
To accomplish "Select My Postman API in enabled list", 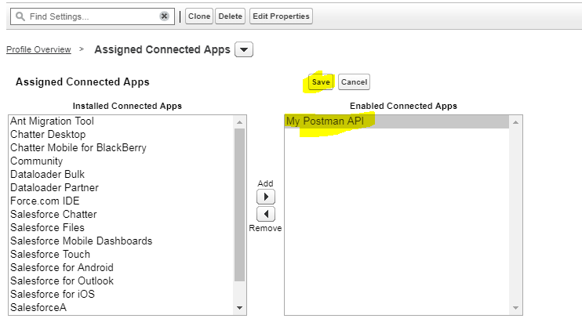I will pos(329,121).
